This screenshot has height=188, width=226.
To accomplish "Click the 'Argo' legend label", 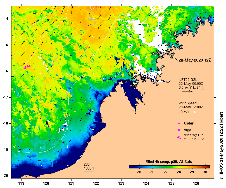I will tap(187, 130).
